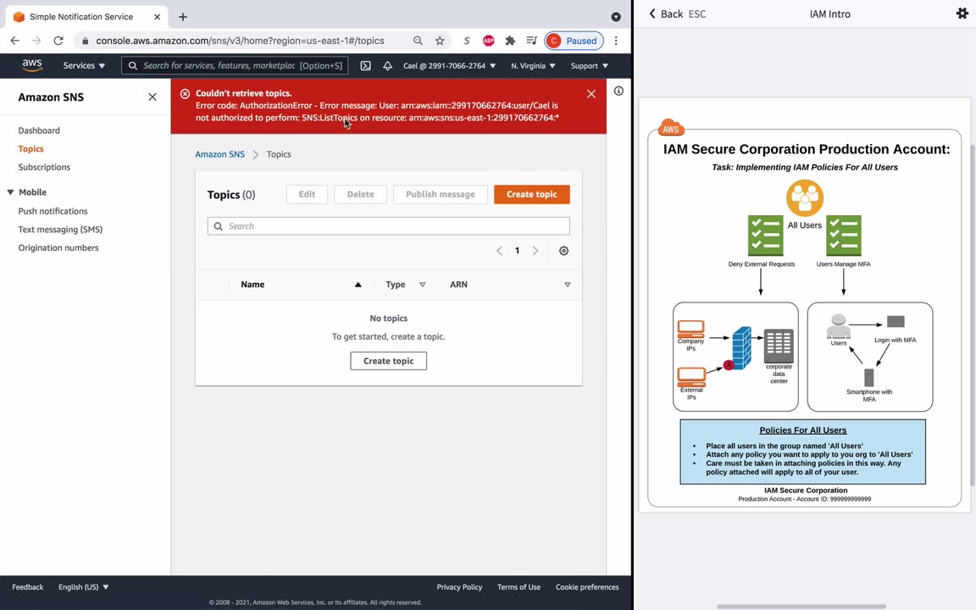Dismiss the red error banner
Screen dimensions: 976x610
591,94
